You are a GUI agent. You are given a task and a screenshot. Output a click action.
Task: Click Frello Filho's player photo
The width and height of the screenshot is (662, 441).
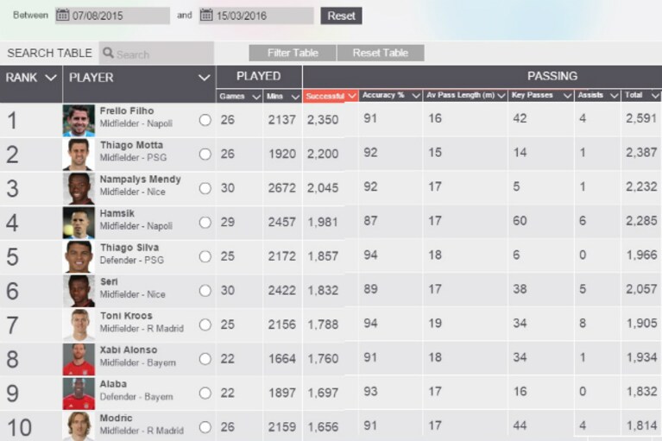(x=79, y=120)
